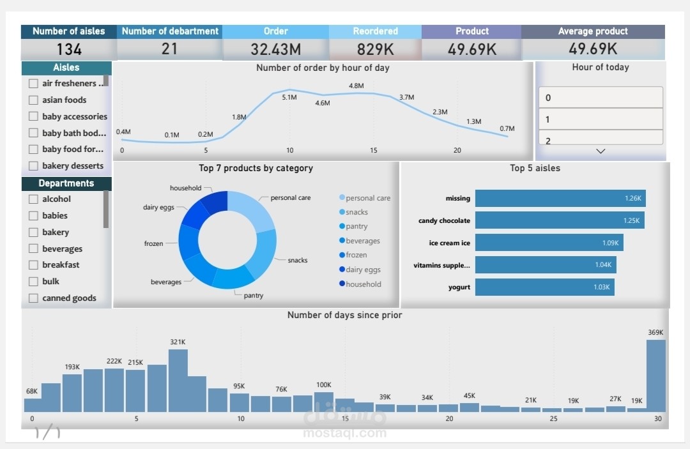Click the Top 7 products by category title
Image resolution: width=690 pixels, height=449 pixels.
click(x=256, y=168)
